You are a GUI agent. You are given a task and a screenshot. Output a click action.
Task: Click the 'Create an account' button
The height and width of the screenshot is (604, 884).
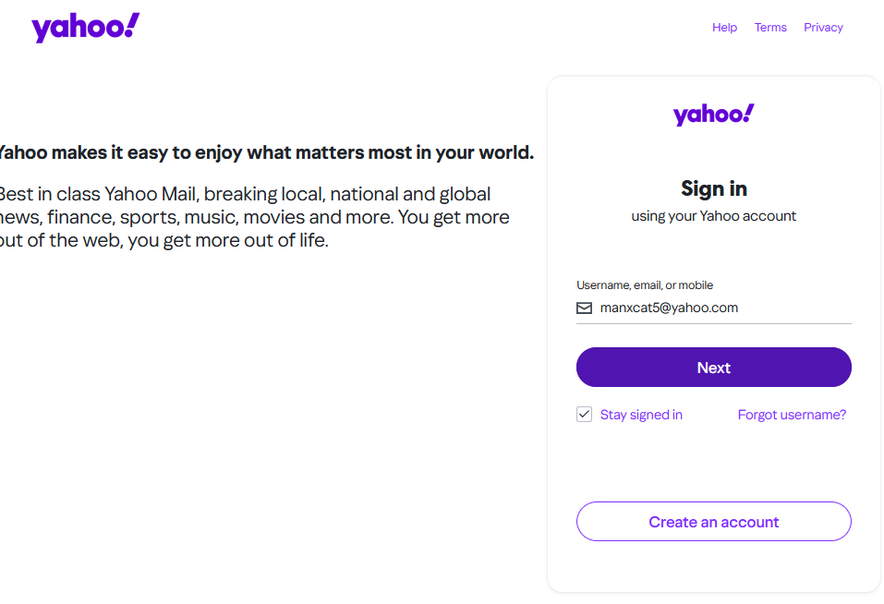pyautogui.click(x=713, y=522)
